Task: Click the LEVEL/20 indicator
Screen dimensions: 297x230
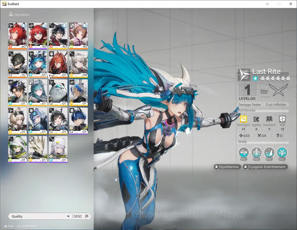Action: 247,99
